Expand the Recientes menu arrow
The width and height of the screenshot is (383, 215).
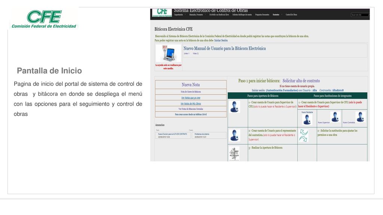point(282,15)
